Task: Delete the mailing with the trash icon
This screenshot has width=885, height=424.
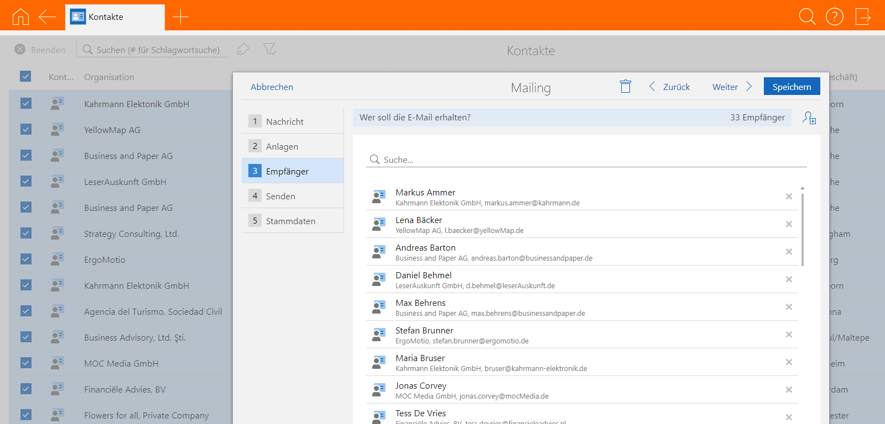Action: (626, 86)
